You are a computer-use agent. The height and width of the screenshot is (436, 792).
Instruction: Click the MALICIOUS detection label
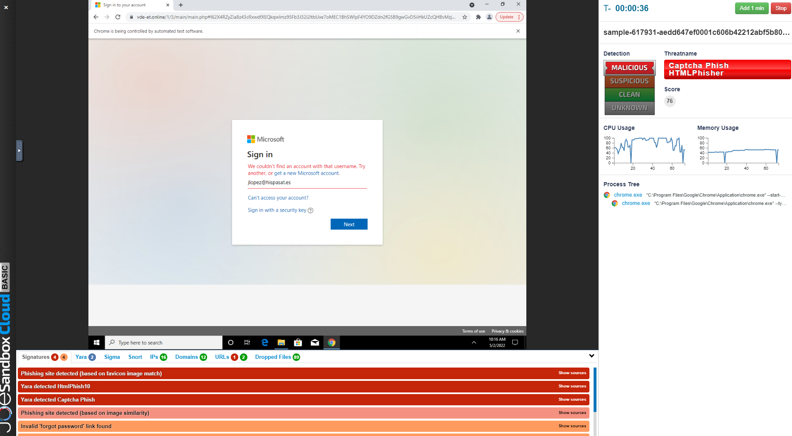pos(629,68)
